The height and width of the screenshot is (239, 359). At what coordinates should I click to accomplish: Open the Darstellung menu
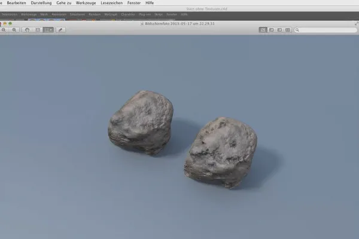click(41, 3)
